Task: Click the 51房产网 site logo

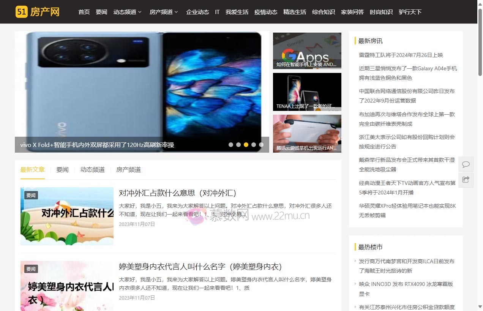Action: 38,12
